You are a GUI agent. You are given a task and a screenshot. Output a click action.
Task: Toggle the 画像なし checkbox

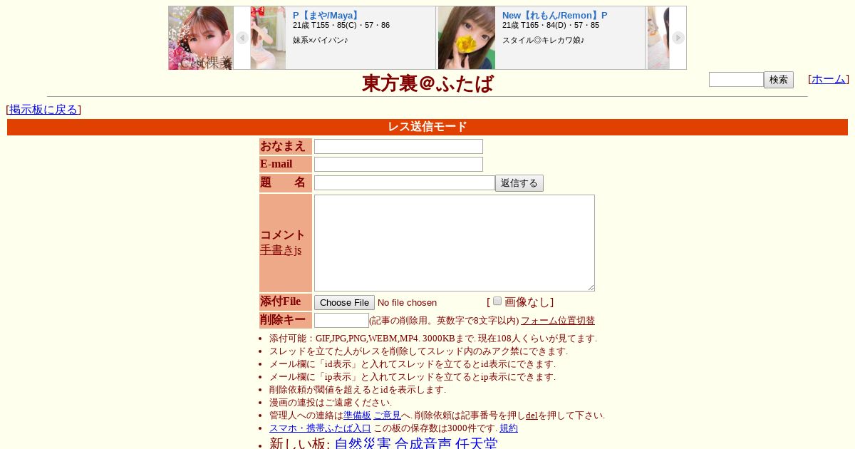point(497,301)
